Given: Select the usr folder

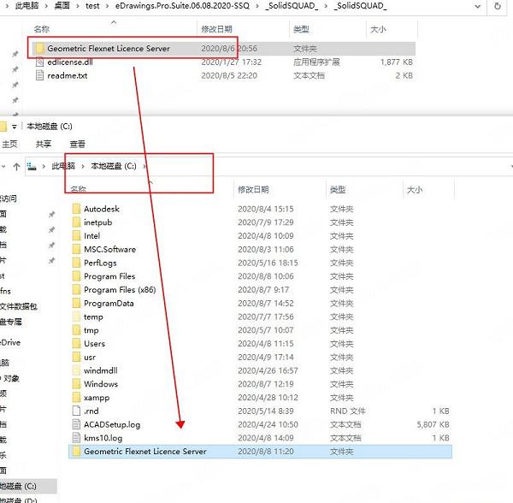Looking at the screenshot, I should pyautogui.click(x=90, y=357).
